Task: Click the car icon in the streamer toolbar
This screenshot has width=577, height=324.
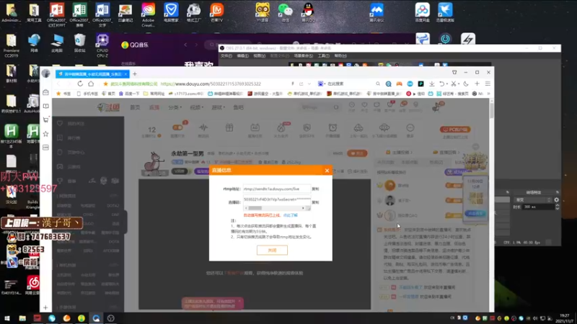Action: click(358, 128)
